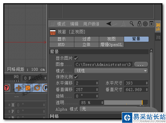This screenshot has width=166, height=123.
Task: Click the 旋转 stepper arrows
Action: 97,96
